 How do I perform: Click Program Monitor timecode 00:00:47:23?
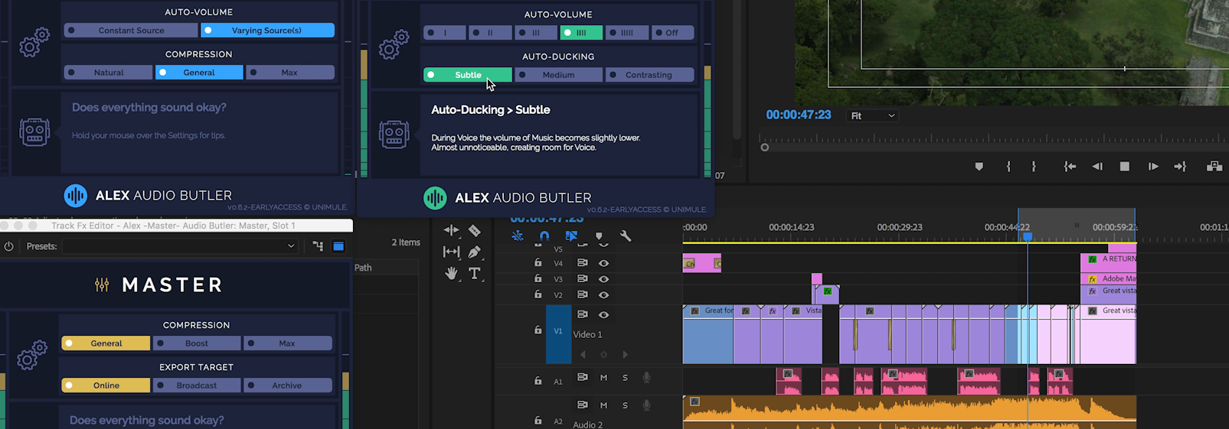pyautogui.click(x=798, y=115)
